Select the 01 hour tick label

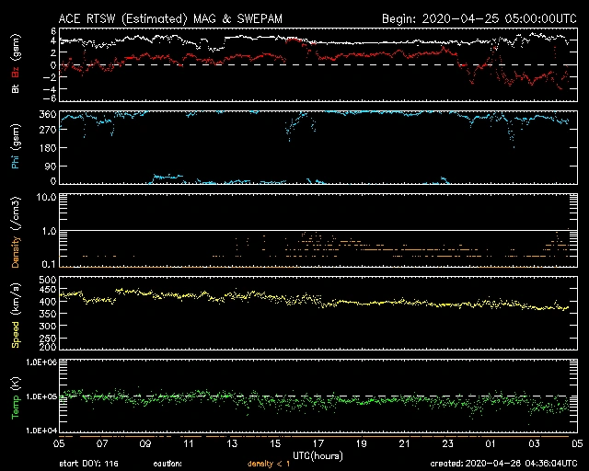(491, 443)
